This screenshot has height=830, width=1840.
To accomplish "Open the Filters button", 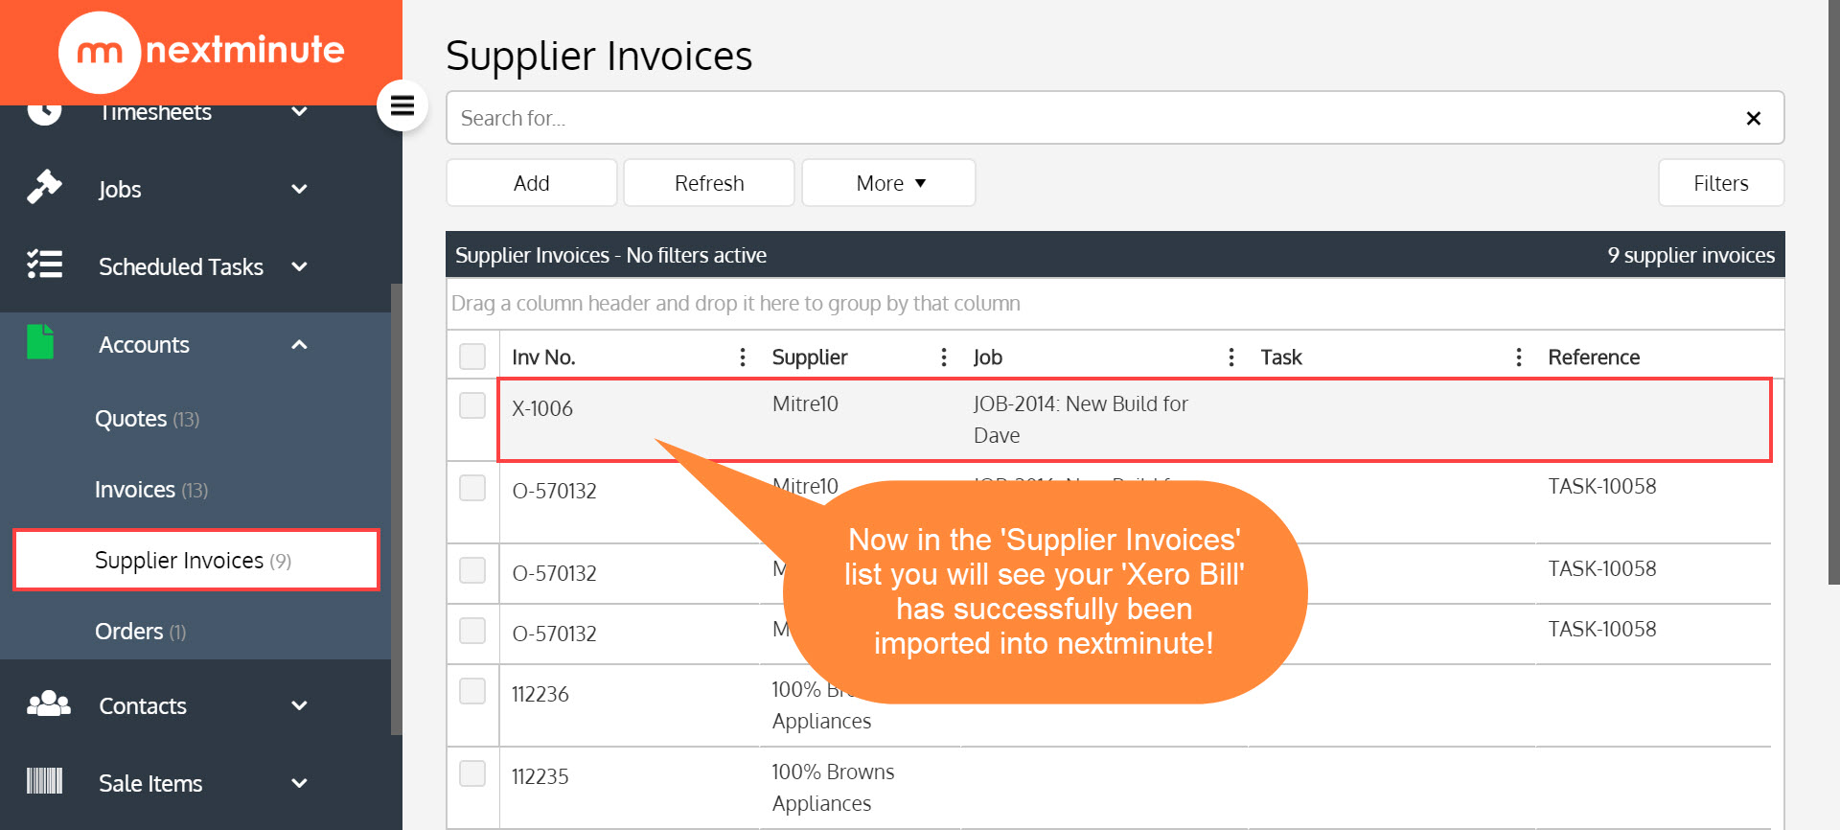I will click(1721, 182).
